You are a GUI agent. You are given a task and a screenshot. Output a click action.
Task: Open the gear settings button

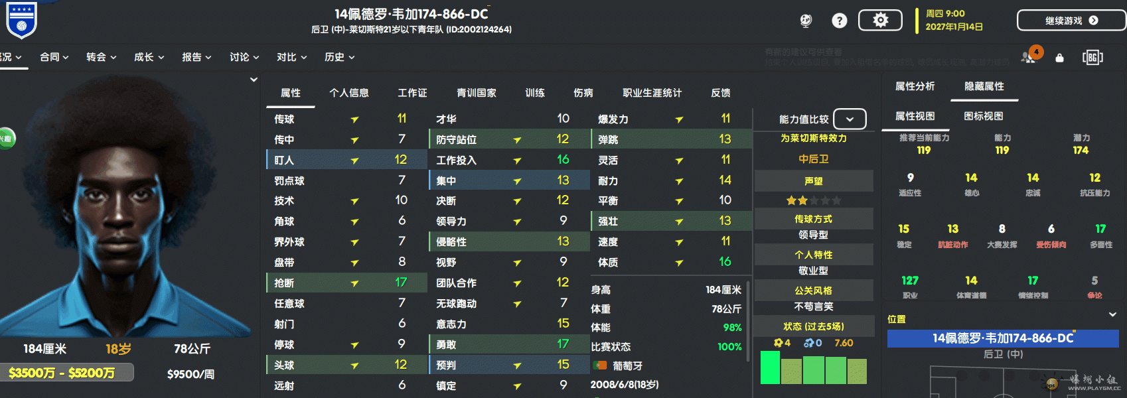[880, 20]
